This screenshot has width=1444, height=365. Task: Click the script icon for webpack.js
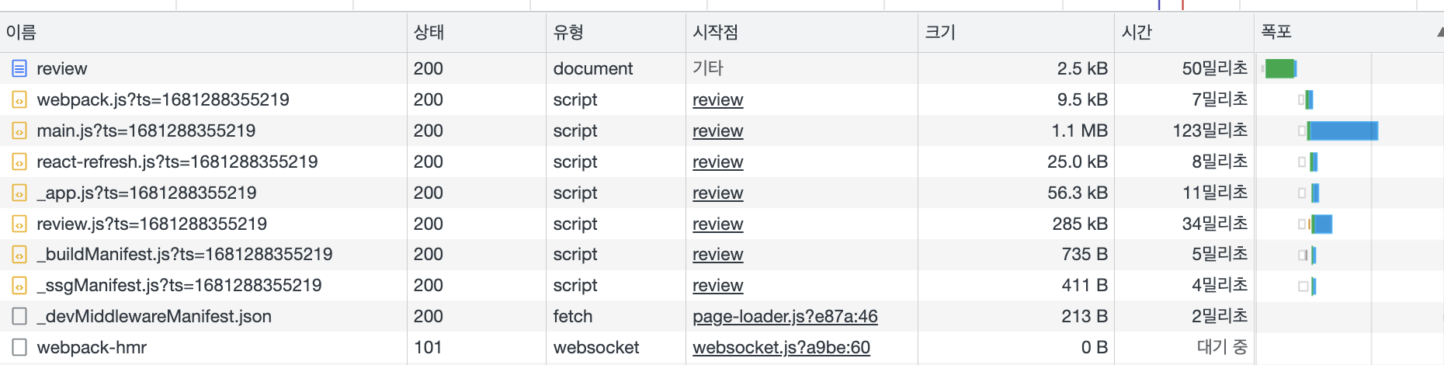pos(19,99)
